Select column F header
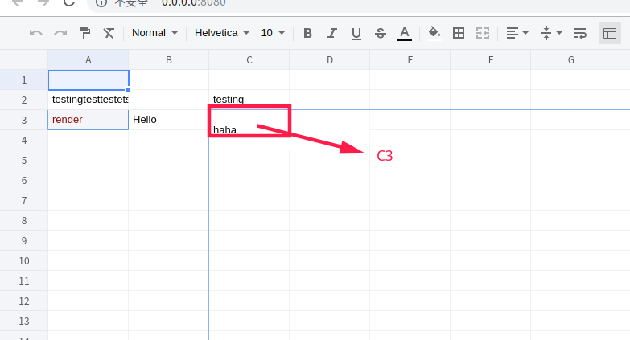The image size is (630, 340). (490, 59)
